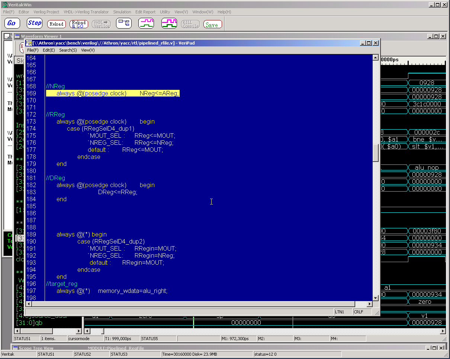This screenshot has width=450, height=359.
Task: Click the Time=30160000 Disk status field
Action: click(207, 354)
